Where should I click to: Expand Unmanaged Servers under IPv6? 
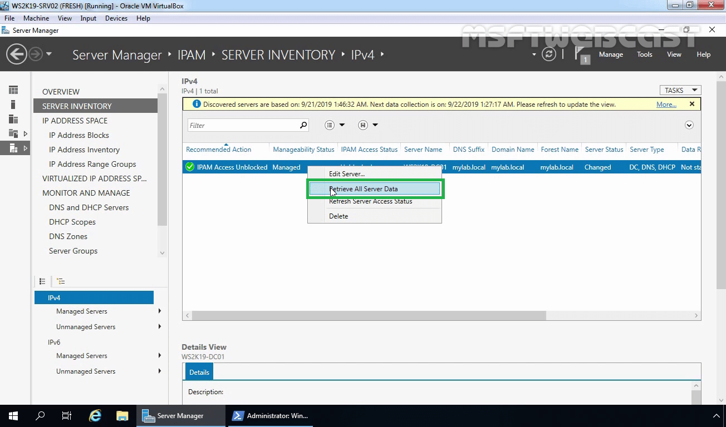pos(160,371)
